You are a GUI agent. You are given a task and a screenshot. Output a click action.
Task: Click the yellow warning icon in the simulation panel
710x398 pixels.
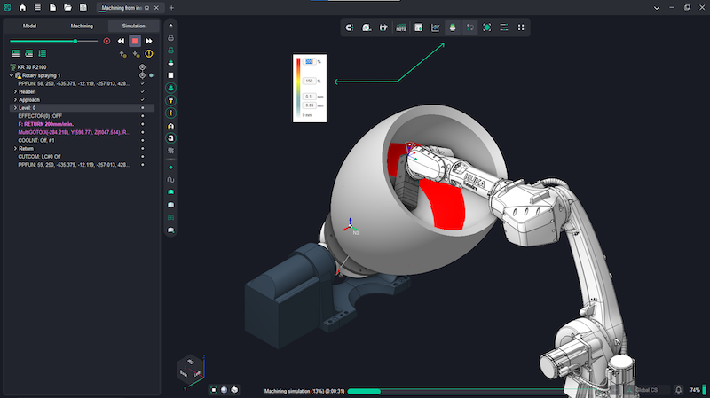tap(149, 53)
